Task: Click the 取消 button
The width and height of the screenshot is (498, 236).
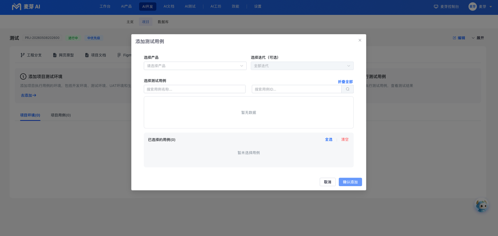Action: [328, 182]
